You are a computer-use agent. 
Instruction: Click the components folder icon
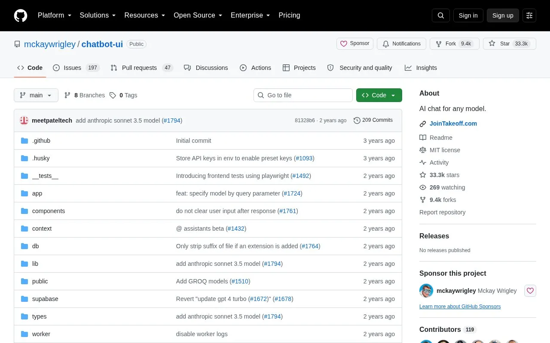coord(24,211)
